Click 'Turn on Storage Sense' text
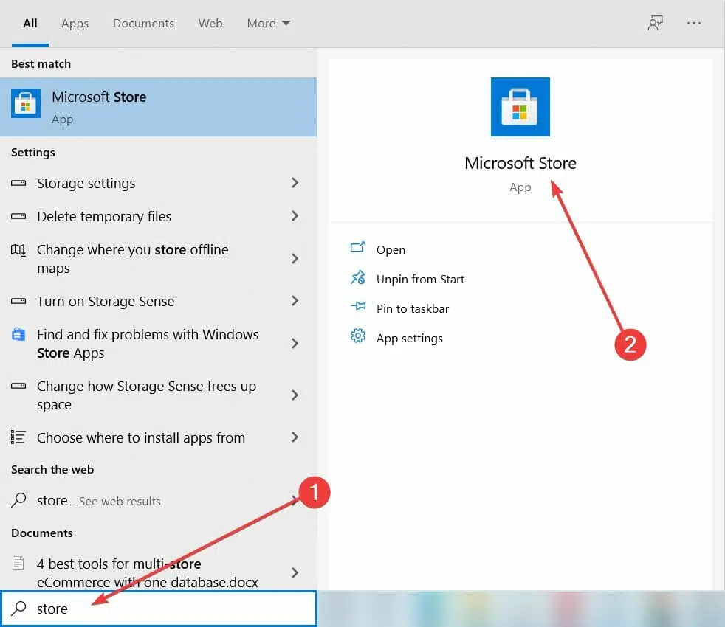The height and width of the screenshot is (627, 725). pos(106,301)
